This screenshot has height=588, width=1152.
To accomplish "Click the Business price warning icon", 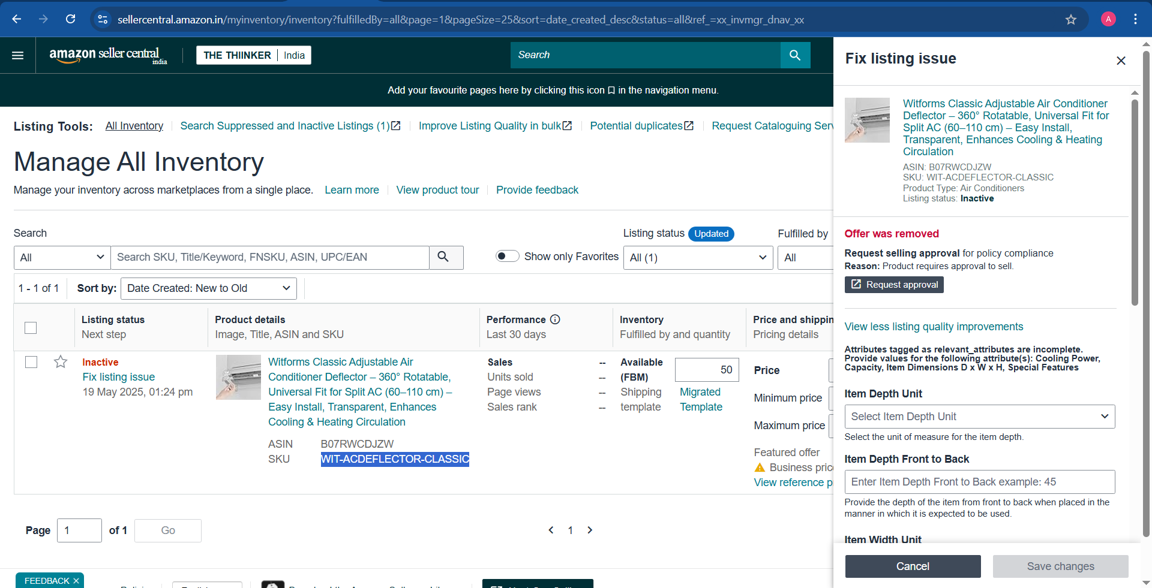I will (x=760, y=468).
